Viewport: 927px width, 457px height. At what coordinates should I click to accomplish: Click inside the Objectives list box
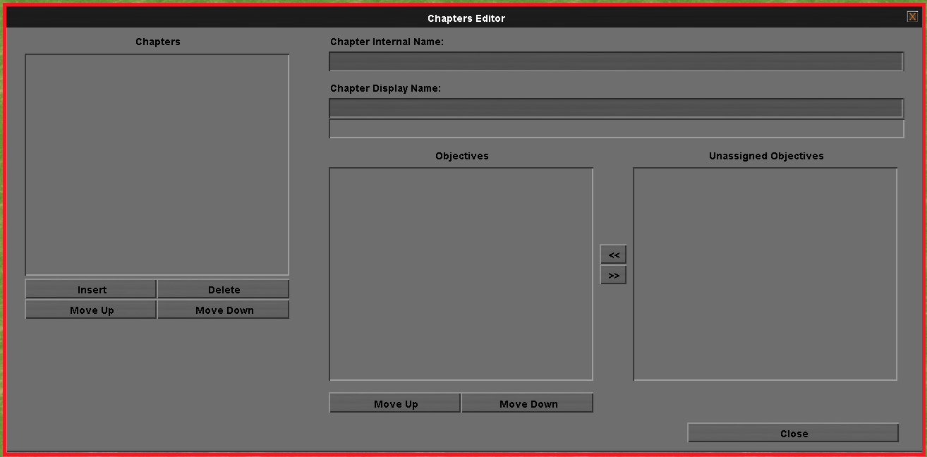(x=461, y=274)
